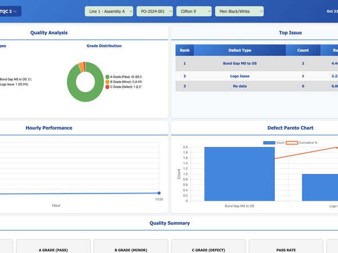Toggle B Grade (Minor) legend swatch
The width and height of the screenshot is (338, 253).
[x=108, y=82]
